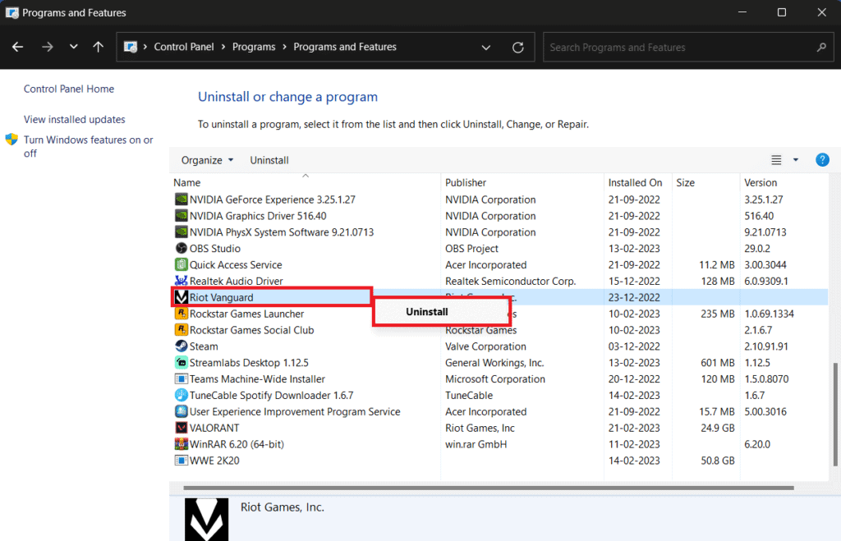Select the OBS Studio icon in list

[x=182, y=249]
